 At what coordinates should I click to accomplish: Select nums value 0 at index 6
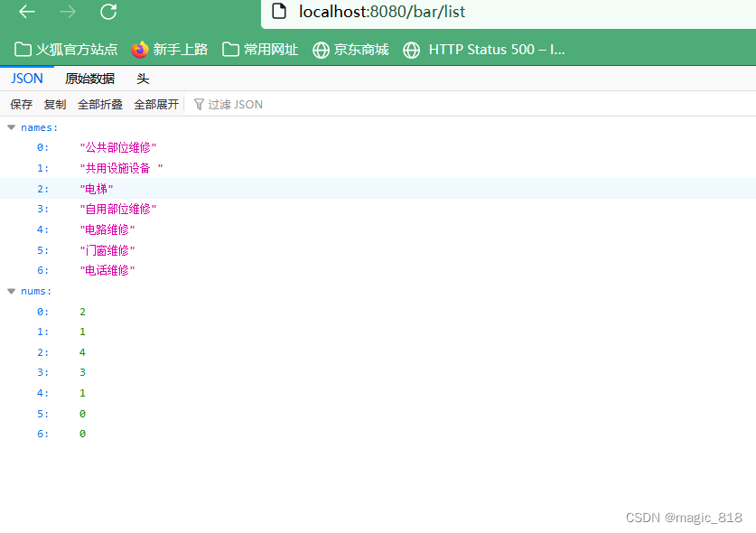pyautogui.click(x=82, y=434)
